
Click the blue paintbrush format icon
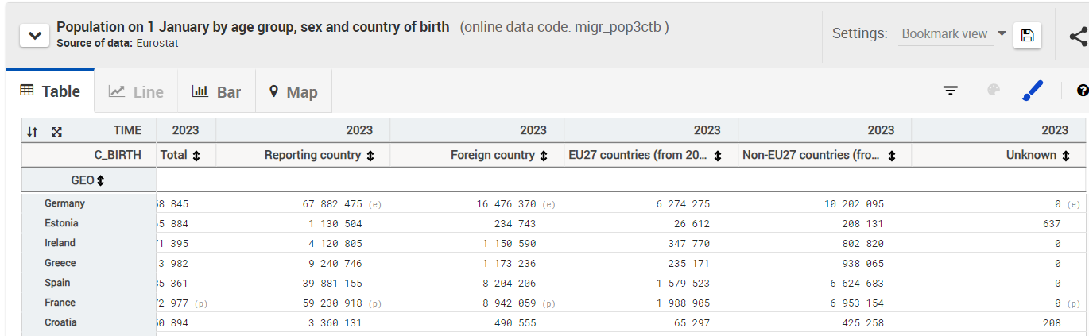pyautogui.click(x=1032, y=91)
